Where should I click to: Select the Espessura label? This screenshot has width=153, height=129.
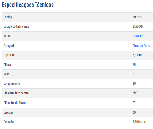10,55
